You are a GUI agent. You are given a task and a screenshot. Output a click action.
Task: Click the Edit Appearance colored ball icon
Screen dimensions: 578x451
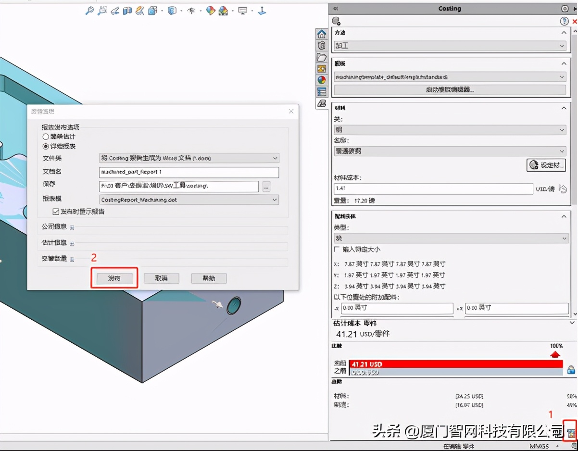point(210,11)
